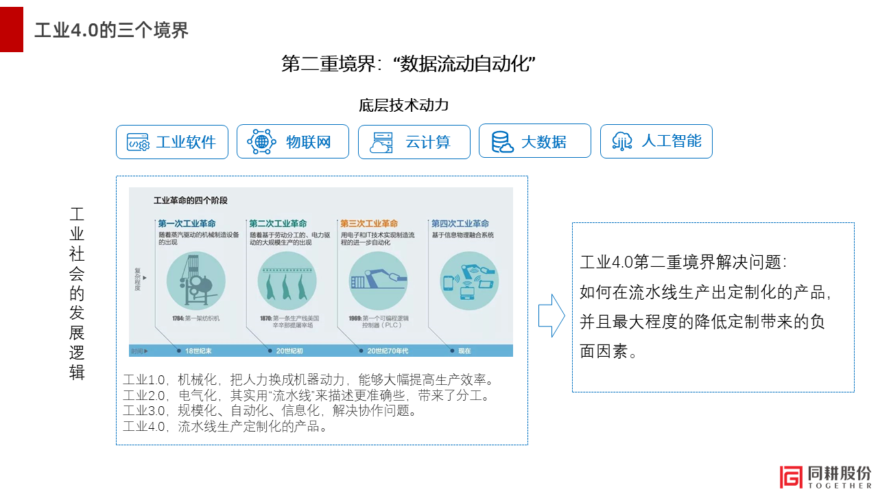Viewport: 878px width, 494px height.
Task: Click the infographic title 工业革命的四个阶段
Action: click(190, 201)
